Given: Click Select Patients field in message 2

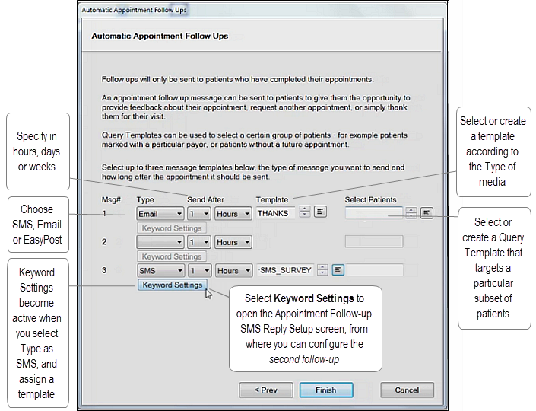Looking at the screenshot, I should 374,241.
